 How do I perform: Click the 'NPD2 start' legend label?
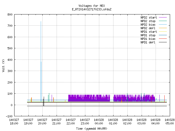(x=149, y=17)
